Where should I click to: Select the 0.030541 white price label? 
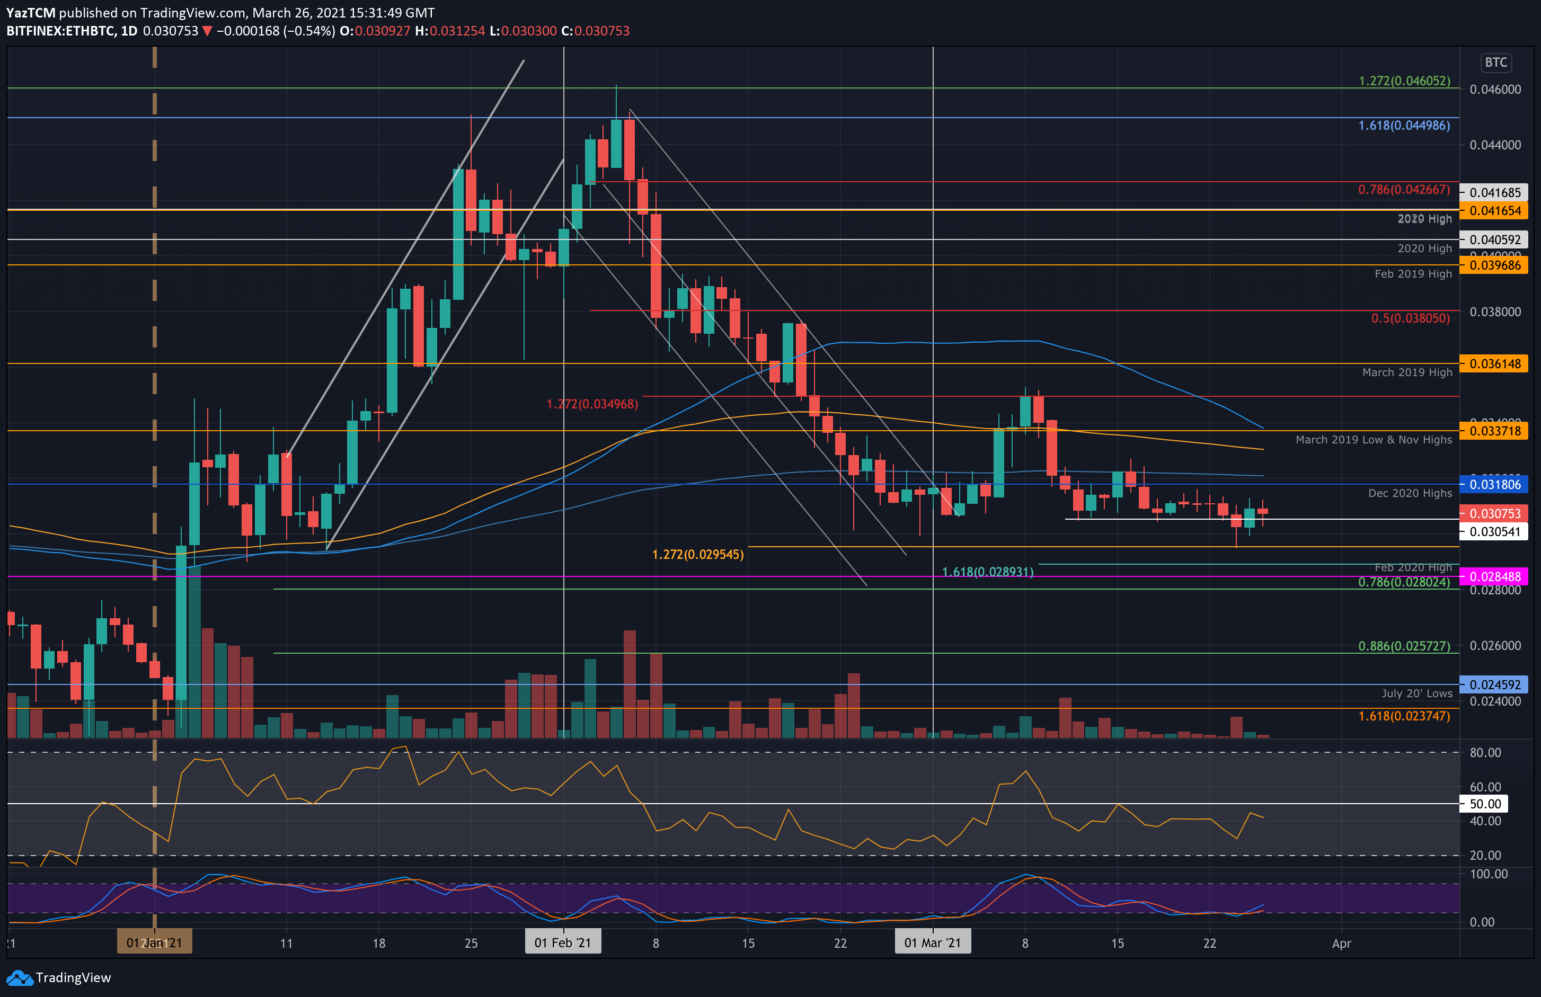(1494, 531)
